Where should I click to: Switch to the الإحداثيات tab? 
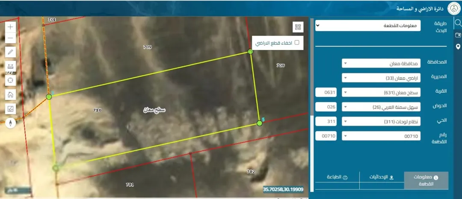382,177
